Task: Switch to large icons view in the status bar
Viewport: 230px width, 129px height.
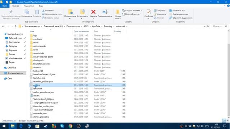Action: (x=227, y=121)
